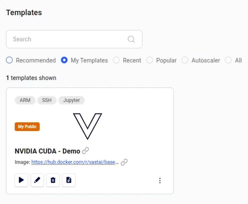This screenshot has height=204, width=248.
Task: Switch to the Recent templates filter
Action: pos(117,60)
